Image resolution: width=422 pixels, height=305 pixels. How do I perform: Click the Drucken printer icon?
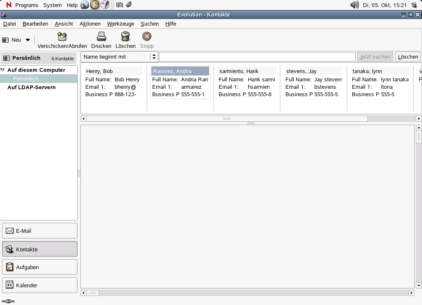pos(101,36)
